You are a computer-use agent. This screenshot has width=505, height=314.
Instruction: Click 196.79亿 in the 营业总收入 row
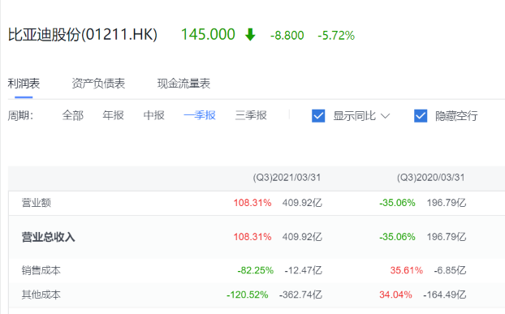(447, 237)
